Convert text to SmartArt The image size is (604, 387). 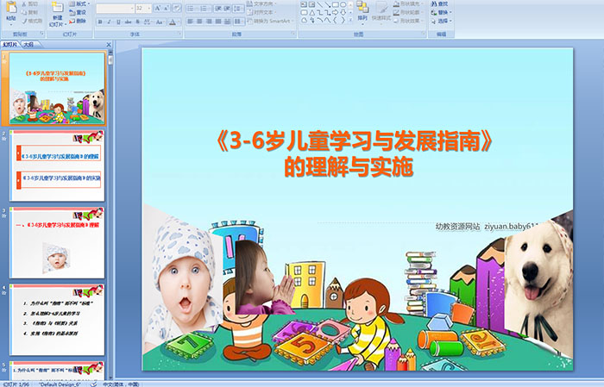(x=270, y=21)
